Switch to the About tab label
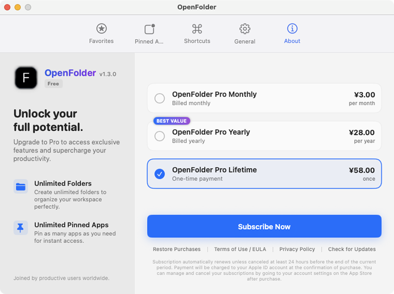This screenshot has width=394, height=294. pos(292,41)
